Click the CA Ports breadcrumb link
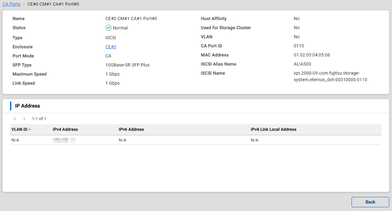The width and height of the screenshot is (392, 211). point(11,4)
